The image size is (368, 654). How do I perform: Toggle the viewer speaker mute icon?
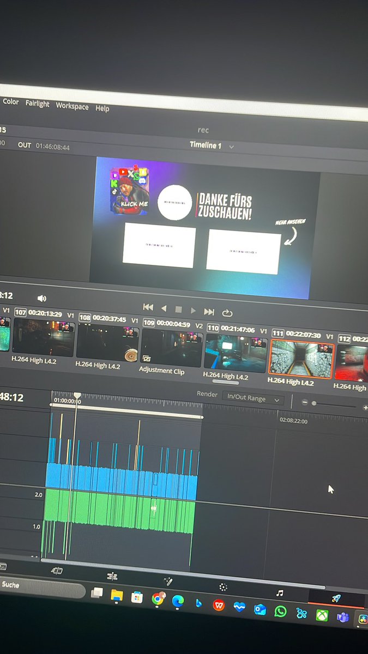point(41,298)
